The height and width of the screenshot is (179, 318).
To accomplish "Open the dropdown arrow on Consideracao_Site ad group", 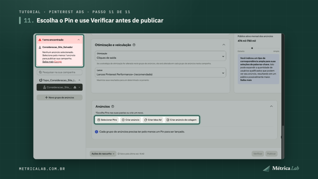I will tap(79, 87).
